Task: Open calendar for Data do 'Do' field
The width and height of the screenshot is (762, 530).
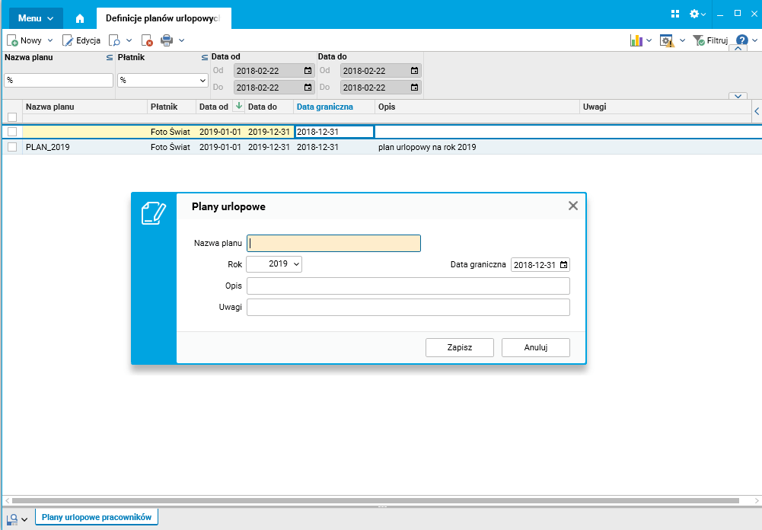Action: pos(415,88)
